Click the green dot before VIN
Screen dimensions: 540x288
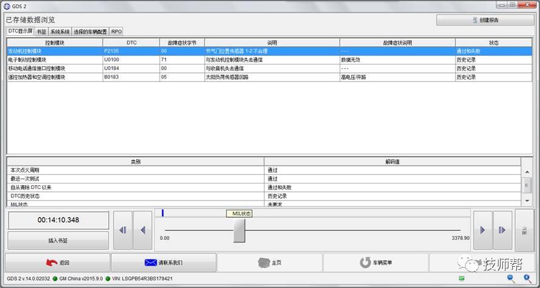(x=108, y=278)
